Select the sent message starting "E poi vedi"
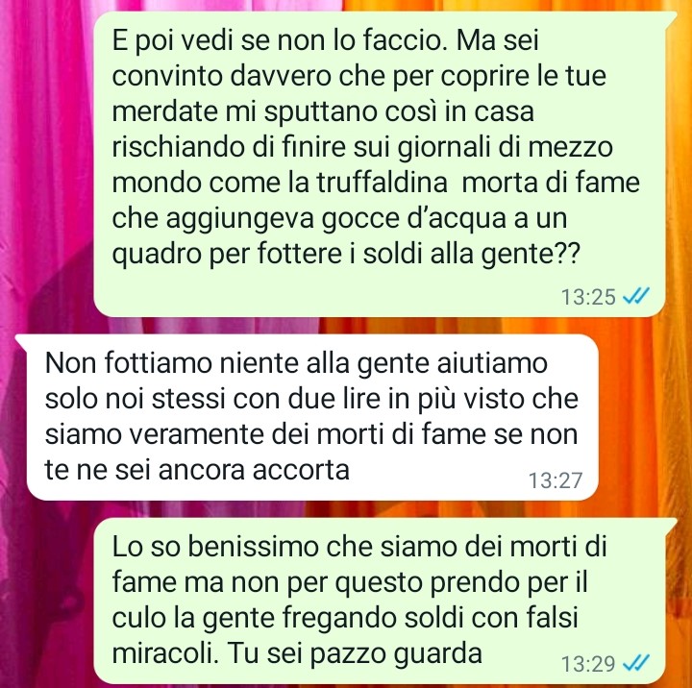This screenshot has width=692, height=688. pyautogui.click(x=380, y=164)
